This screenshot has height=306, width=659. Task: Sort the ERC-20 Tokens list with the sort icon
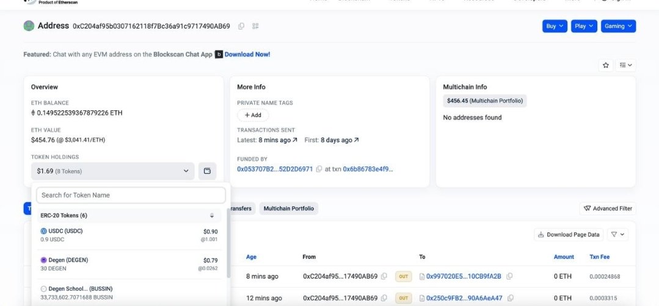click(x=213, y=215)
